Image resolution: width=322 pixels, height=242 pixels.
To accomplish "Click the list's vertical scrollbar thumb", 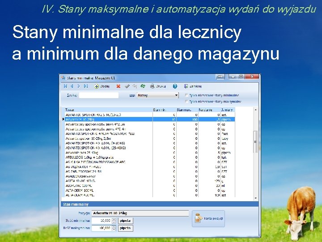I will 256,142.
